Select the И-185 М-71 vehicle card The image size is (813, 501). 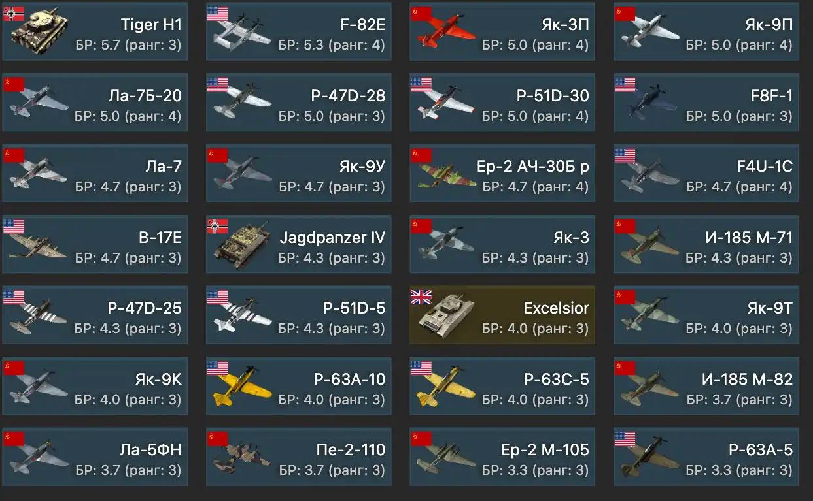coord(706,244)
